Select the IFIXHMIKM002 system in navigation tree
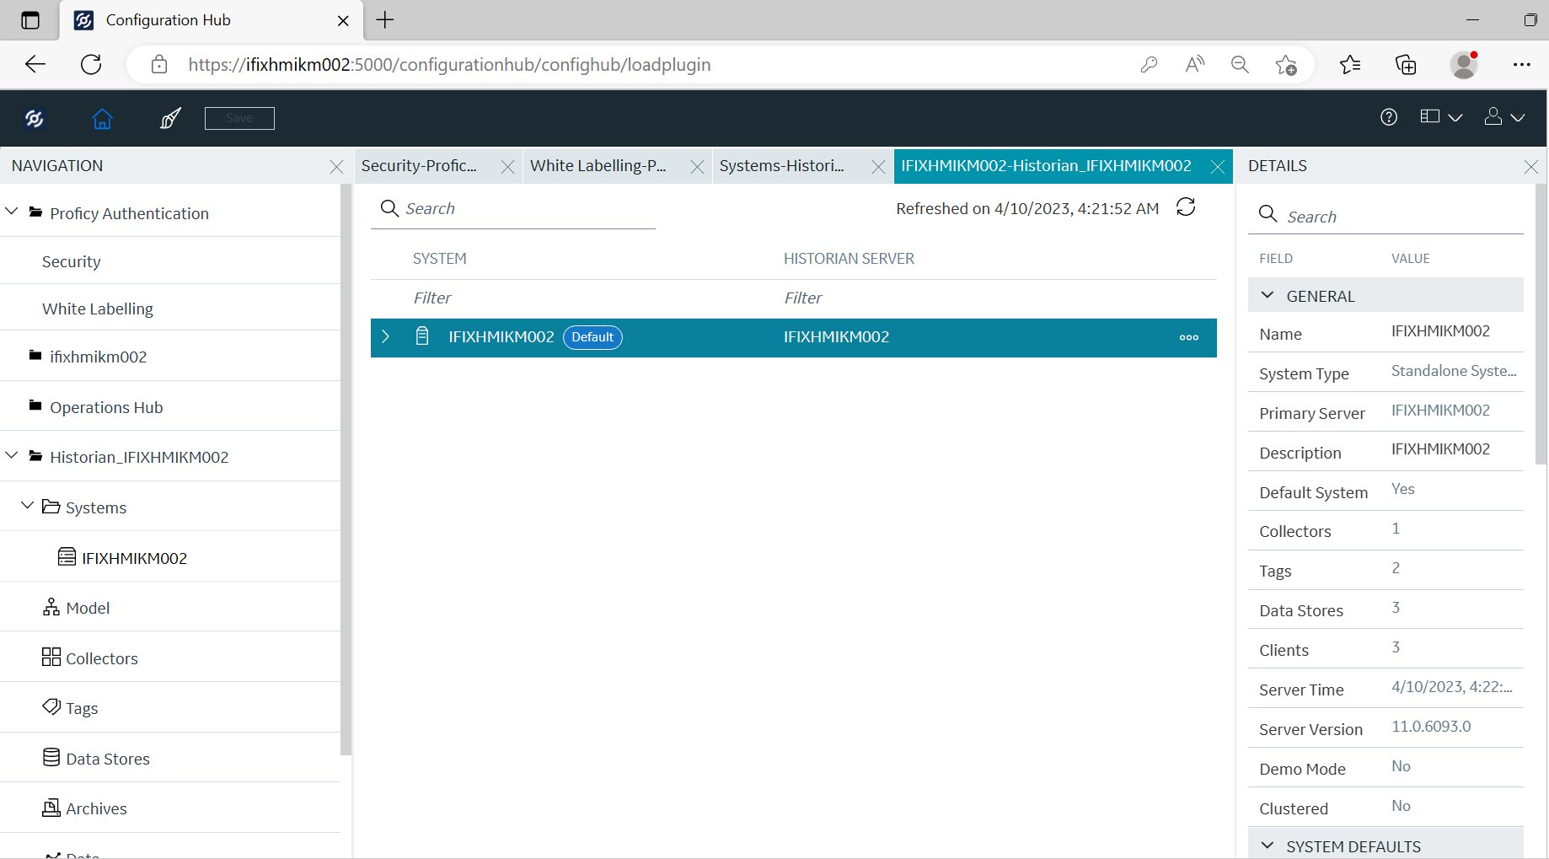Image resolution: width=1549 pixels, height=859 pixels. [x=134, y=558]
